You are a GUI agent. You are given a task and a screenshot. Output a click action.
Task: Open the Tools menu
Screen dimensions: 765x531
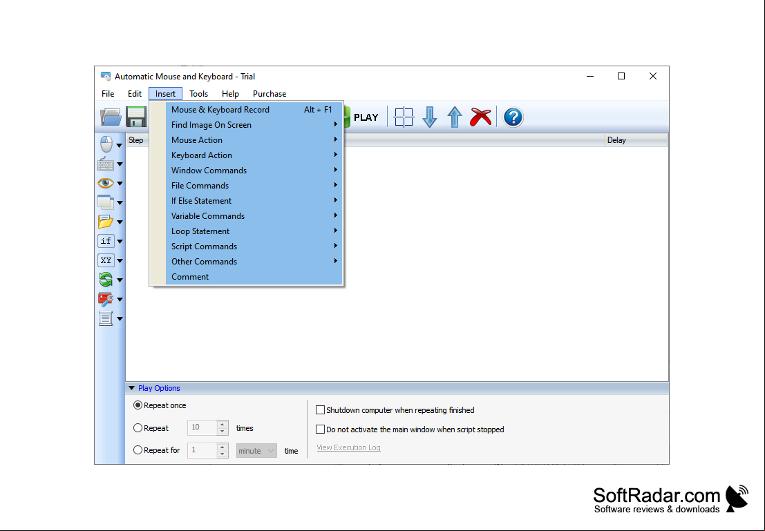[198, 94]
